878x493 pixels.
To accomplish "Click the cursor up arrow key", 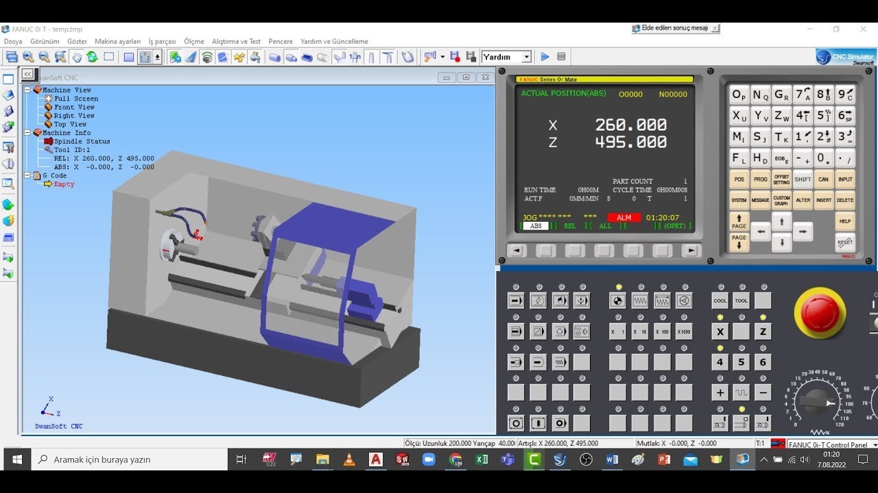I will (781, 220).
